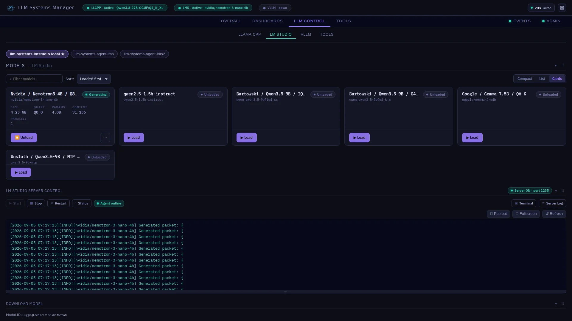The width and height of the screenshot is (572, 321).
Task: Select the LLM Control tab
Action: pyautogui.click(x=309, y=21)
